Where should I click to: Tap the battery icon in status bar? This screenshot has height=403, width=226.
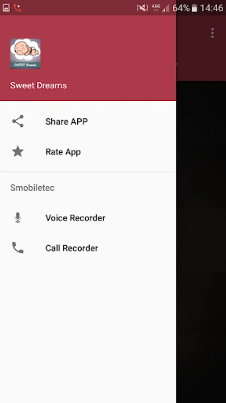click(x=194, y=8)
